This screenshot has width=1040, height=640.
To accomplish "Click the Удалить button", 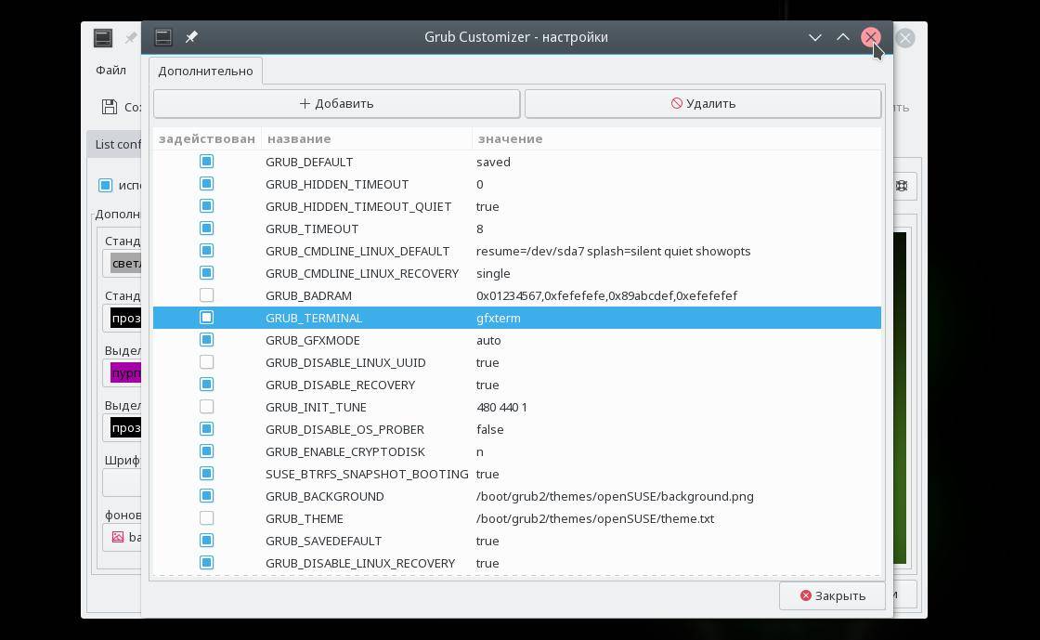I will tap(703, 103).
